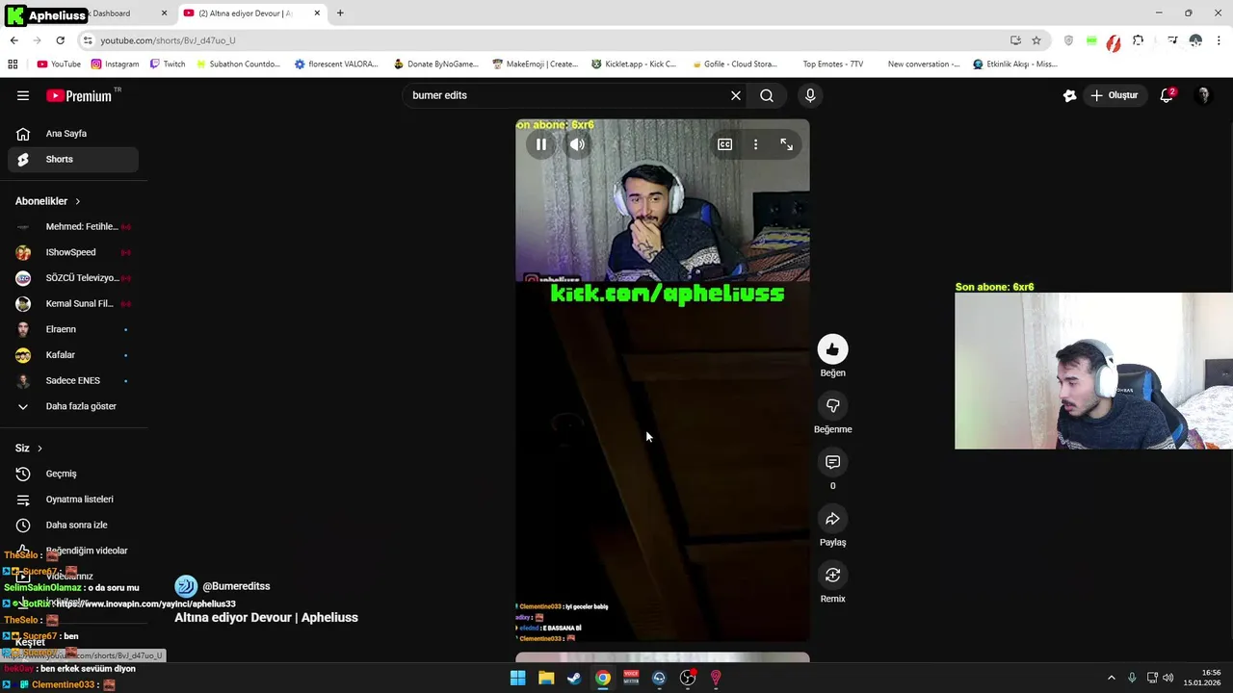Open the Twitch bookmark

[167, 64]
